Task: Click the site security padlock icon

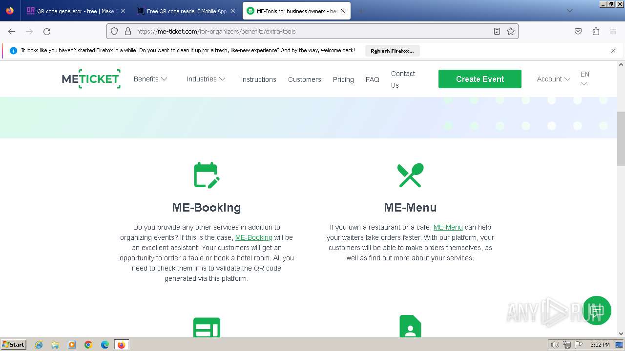Action: click(128, 31)
